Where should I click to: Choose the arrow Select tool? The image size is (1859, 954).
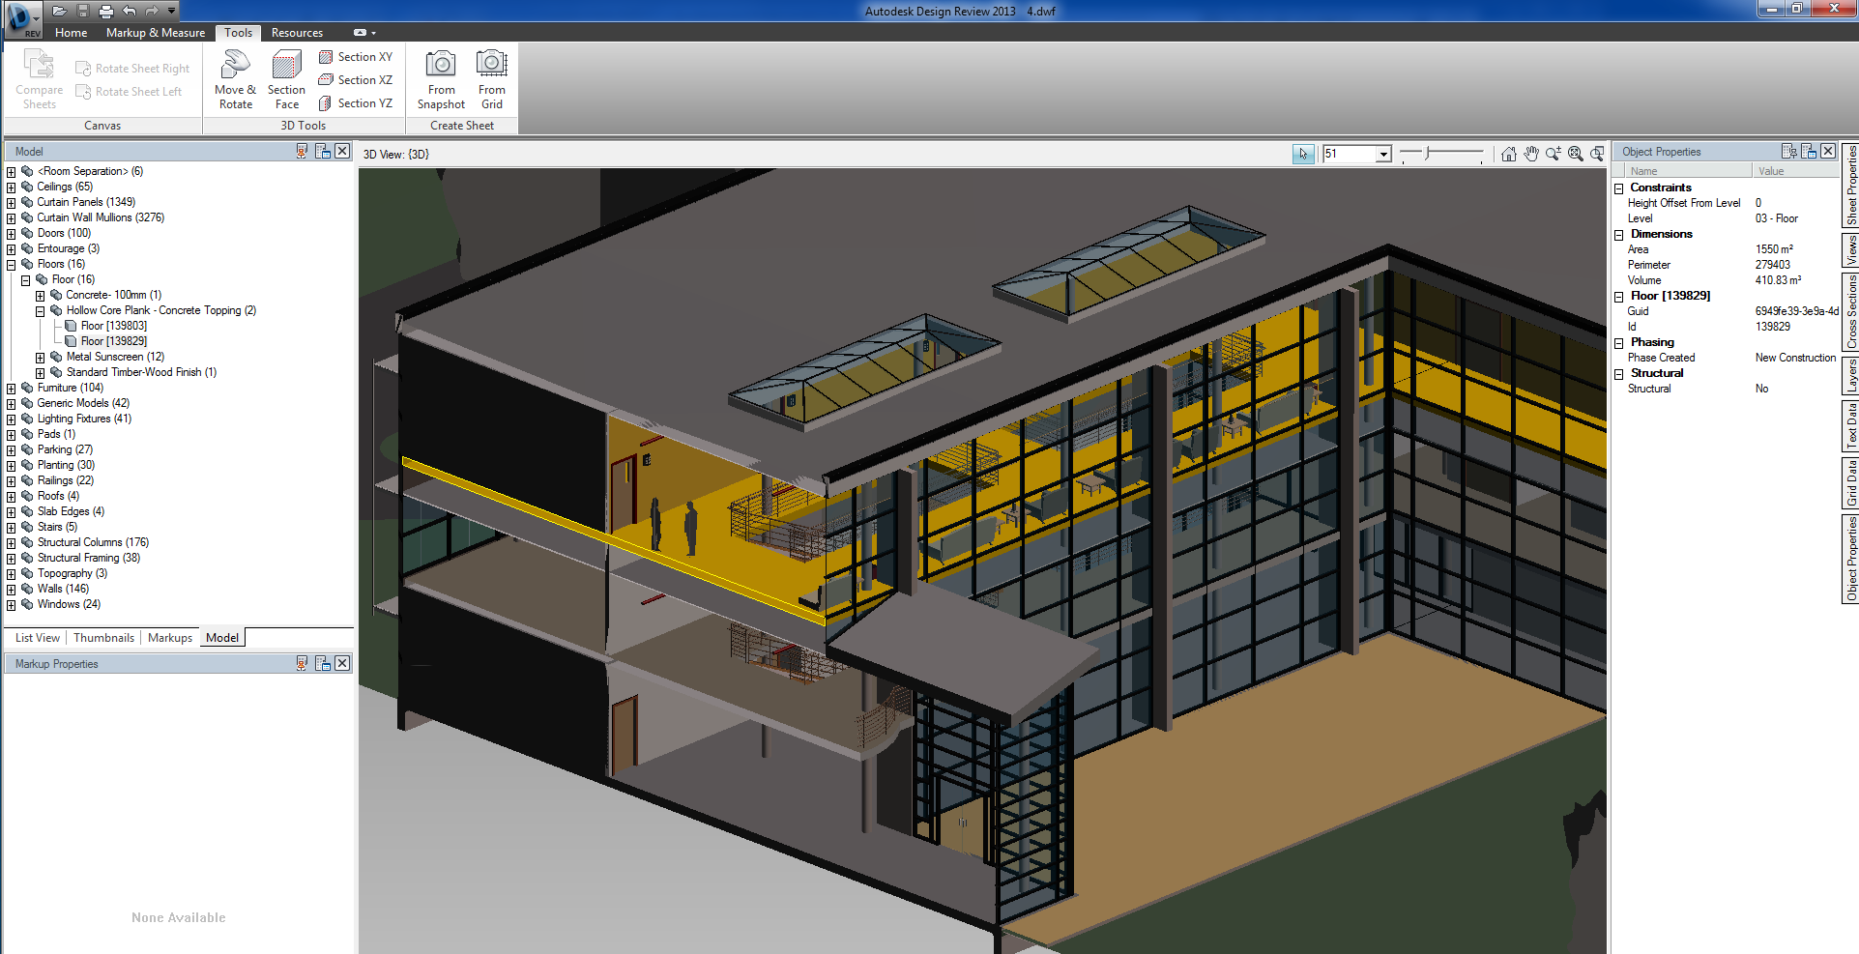[1303, 154]
